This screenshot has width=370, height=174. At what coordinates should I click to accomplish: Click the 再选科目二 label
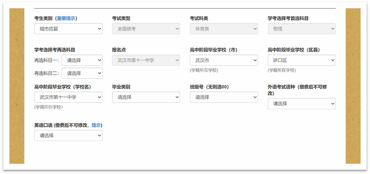[47, 73]
